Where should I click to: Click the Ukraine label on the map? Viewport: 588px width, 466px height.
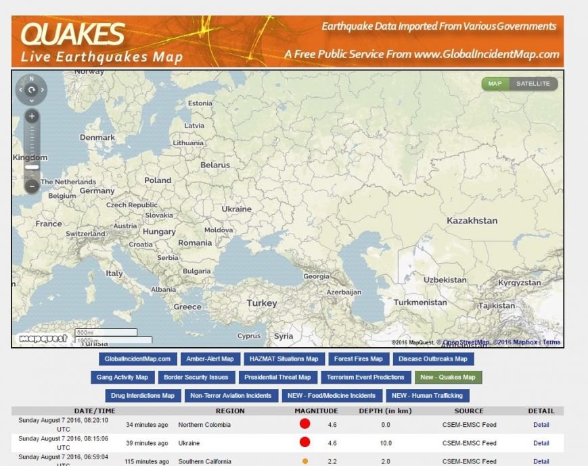pos(237,209)
